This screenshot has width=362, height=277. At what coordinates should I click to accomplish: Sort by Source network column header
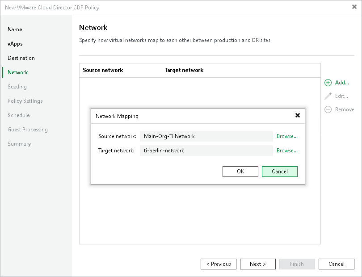click(103, 70)
